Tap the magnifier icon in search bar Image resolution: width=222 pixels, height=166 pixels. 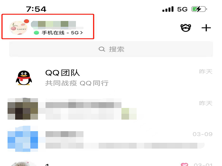coord(102,49)
